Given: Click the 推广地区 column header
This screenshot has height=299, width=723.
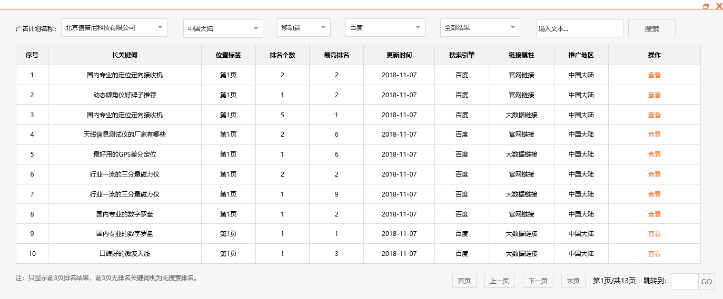Looking at the screenshot, I should [x=581, y=55].
